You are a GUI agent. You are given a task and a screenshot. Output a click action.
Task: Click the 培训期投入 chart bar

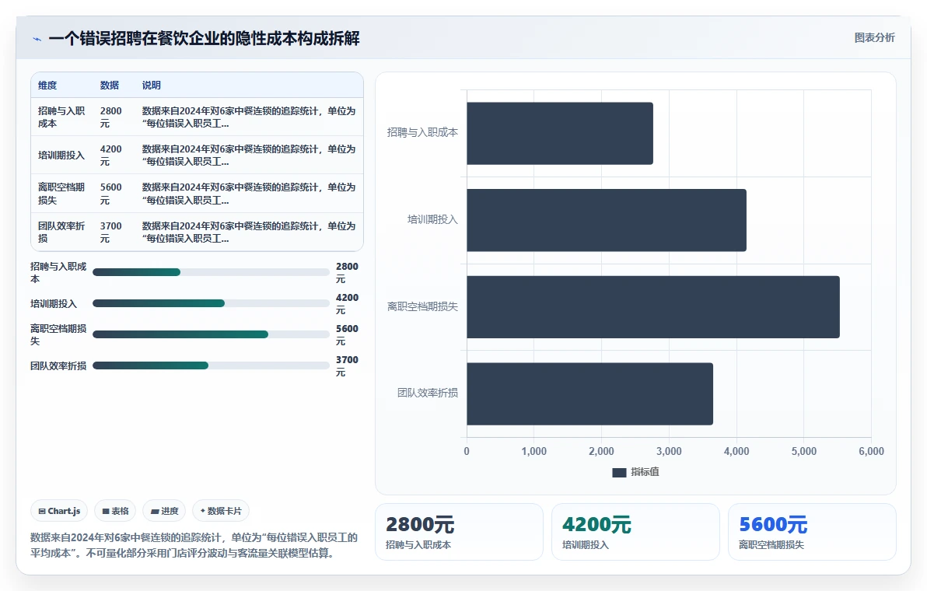click(x=607, y=220)
